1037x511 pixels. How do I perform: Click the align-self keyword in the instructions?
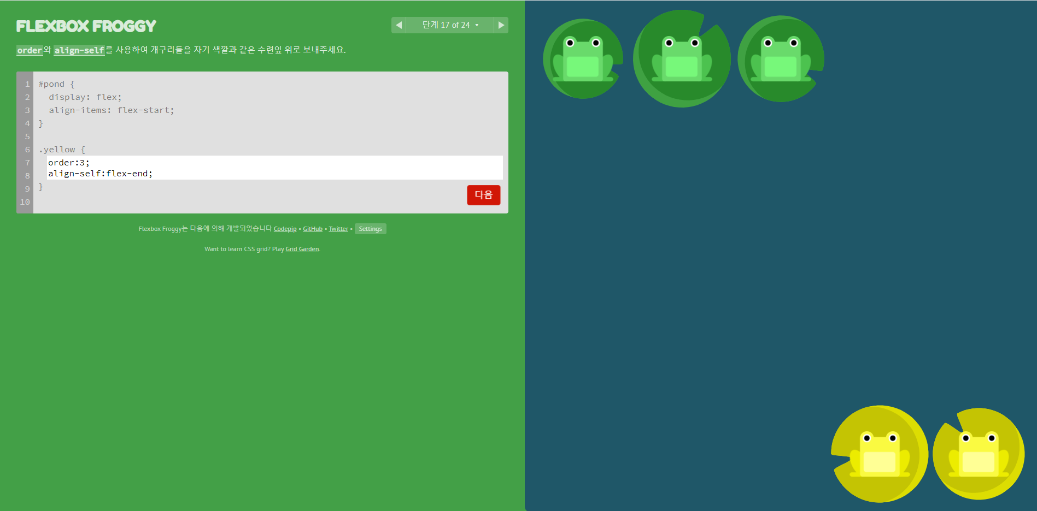tap(79, 50)
